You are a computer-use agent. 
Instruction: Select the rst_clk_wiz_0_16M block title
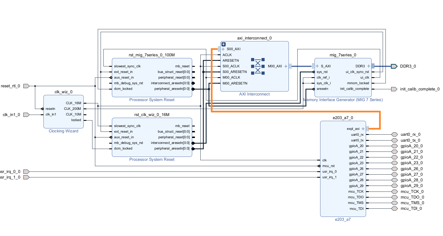(x=152, y=115)
